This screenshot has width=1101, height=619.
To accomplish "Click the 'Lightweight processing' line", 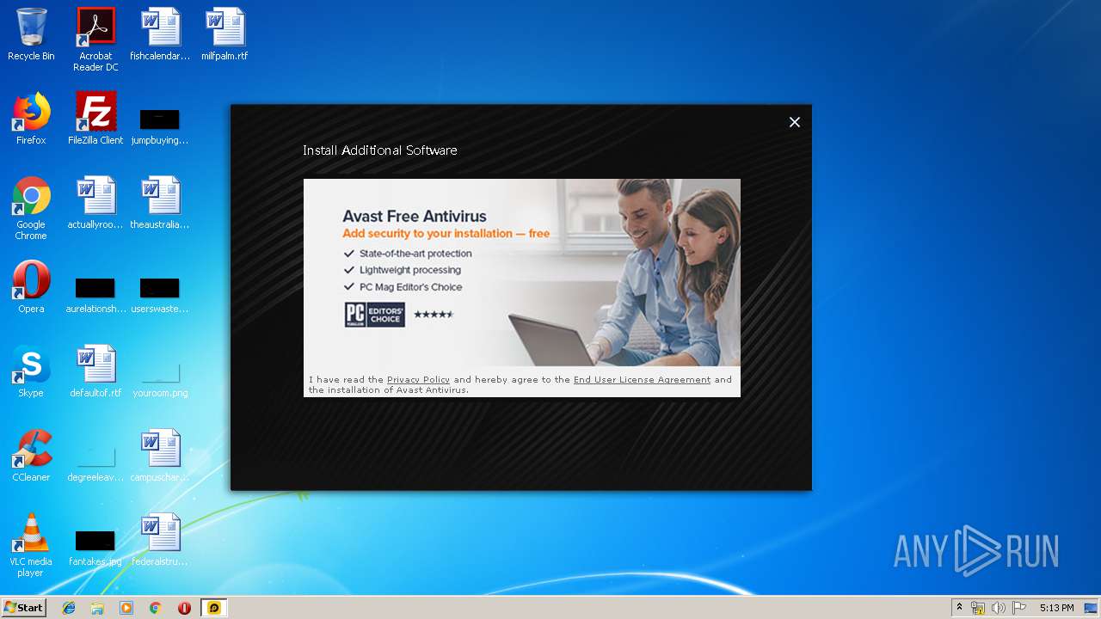I will [410, 270].
